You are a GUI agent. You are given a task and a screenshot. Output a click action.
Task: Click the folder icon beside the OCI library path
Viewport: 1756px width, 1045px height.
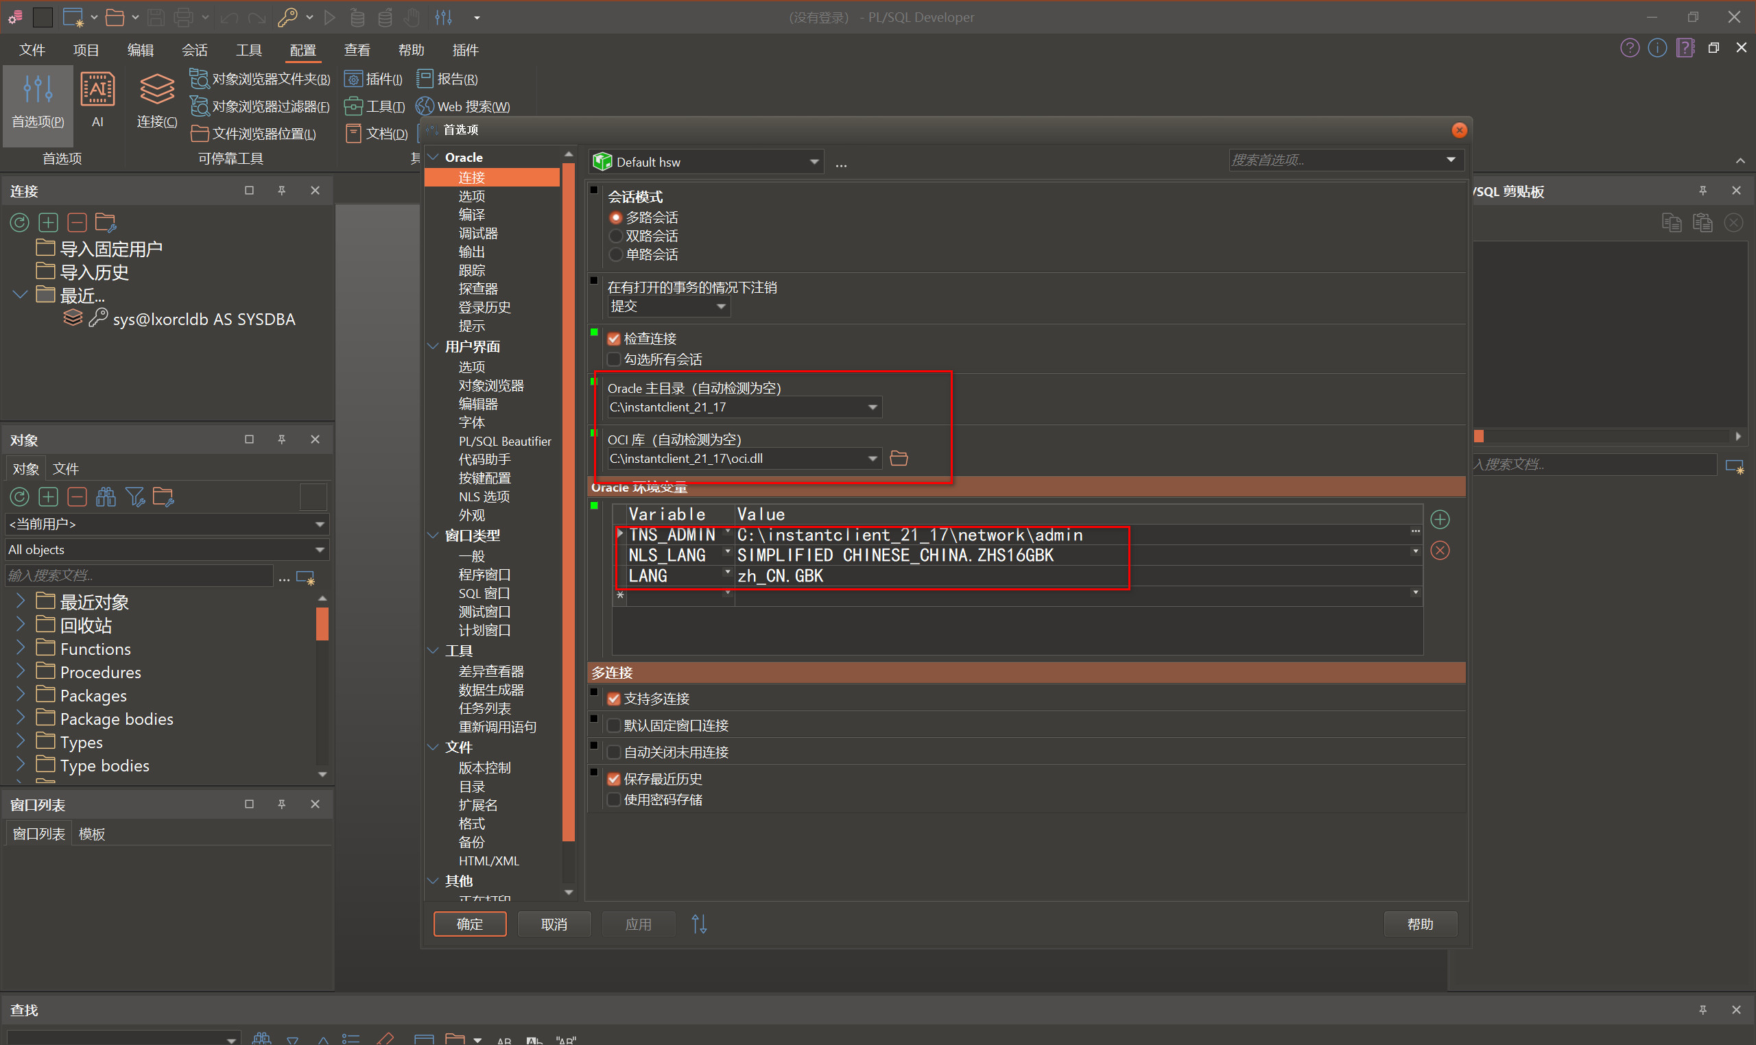pos(898,459)
